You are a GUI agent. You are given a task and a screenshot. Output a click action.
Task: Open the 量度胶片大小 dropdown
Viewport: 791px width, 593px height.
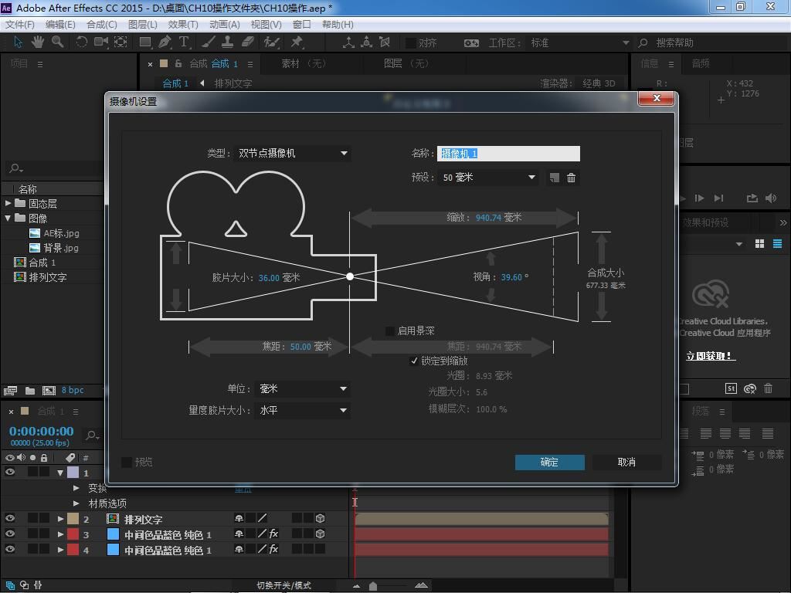[302, 411]
